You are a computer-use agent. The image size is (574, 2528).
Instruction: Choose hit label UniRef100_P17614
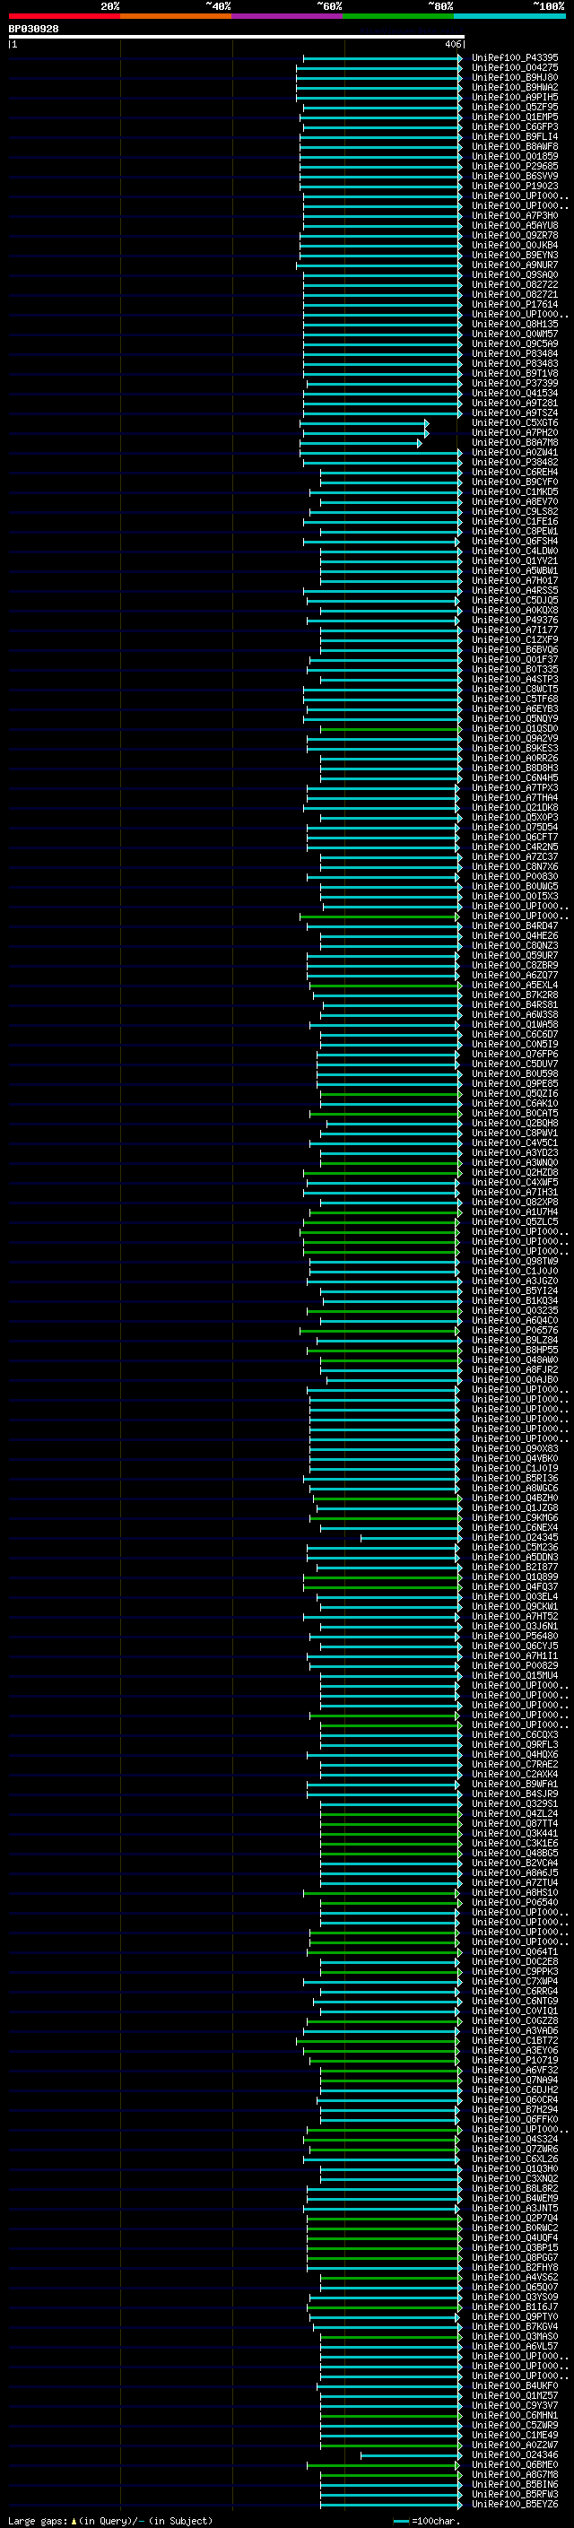tap(515, 304)
